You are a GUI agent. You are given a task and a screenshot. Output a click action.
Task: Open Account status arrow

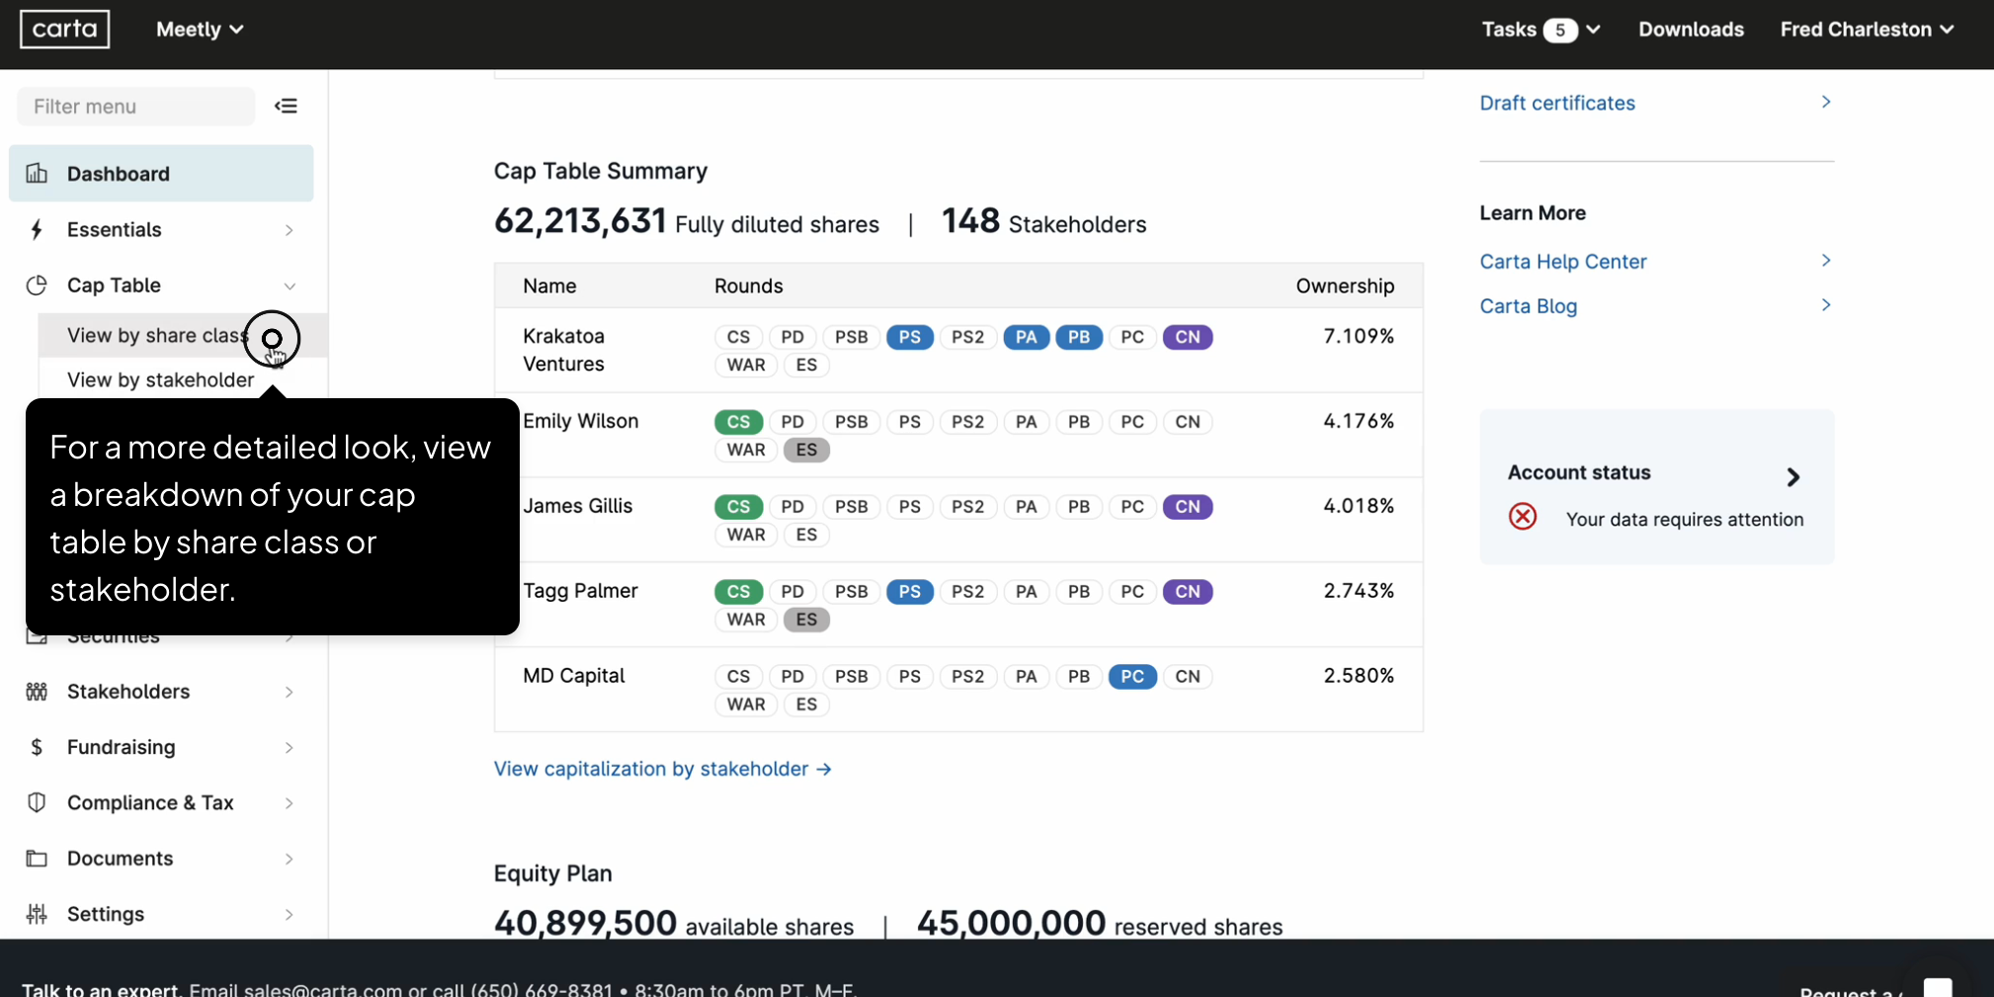[1793, 477]
